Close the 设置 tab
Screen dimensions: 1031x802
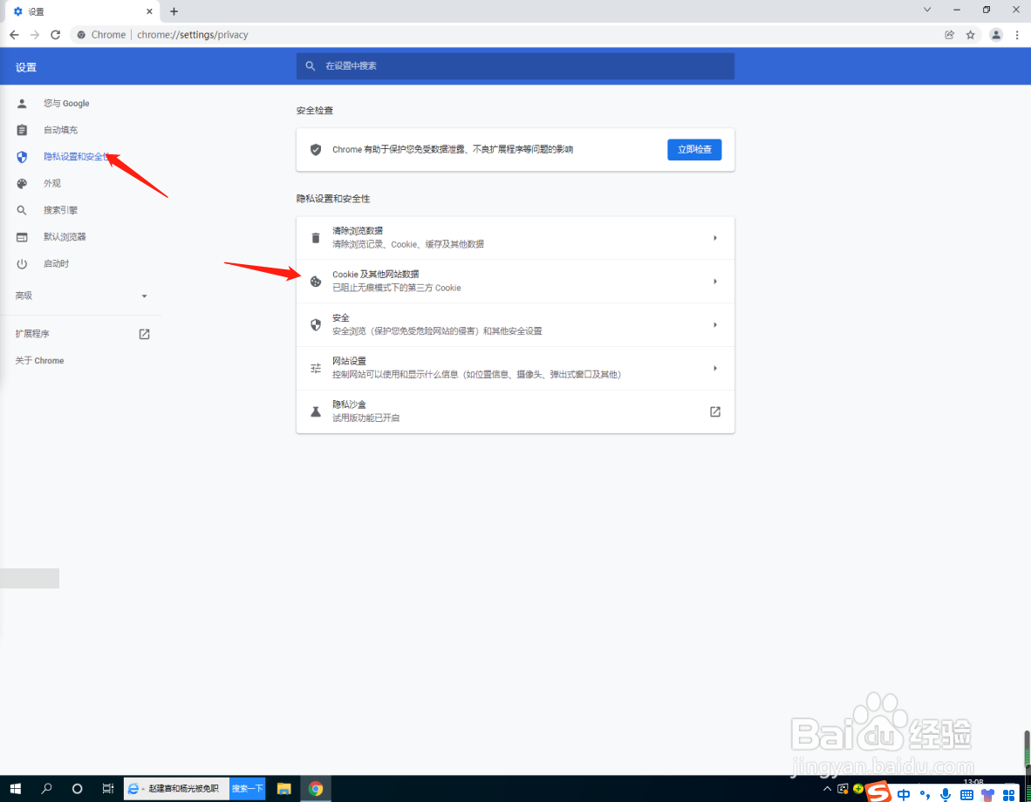click(x=149, y=11)
